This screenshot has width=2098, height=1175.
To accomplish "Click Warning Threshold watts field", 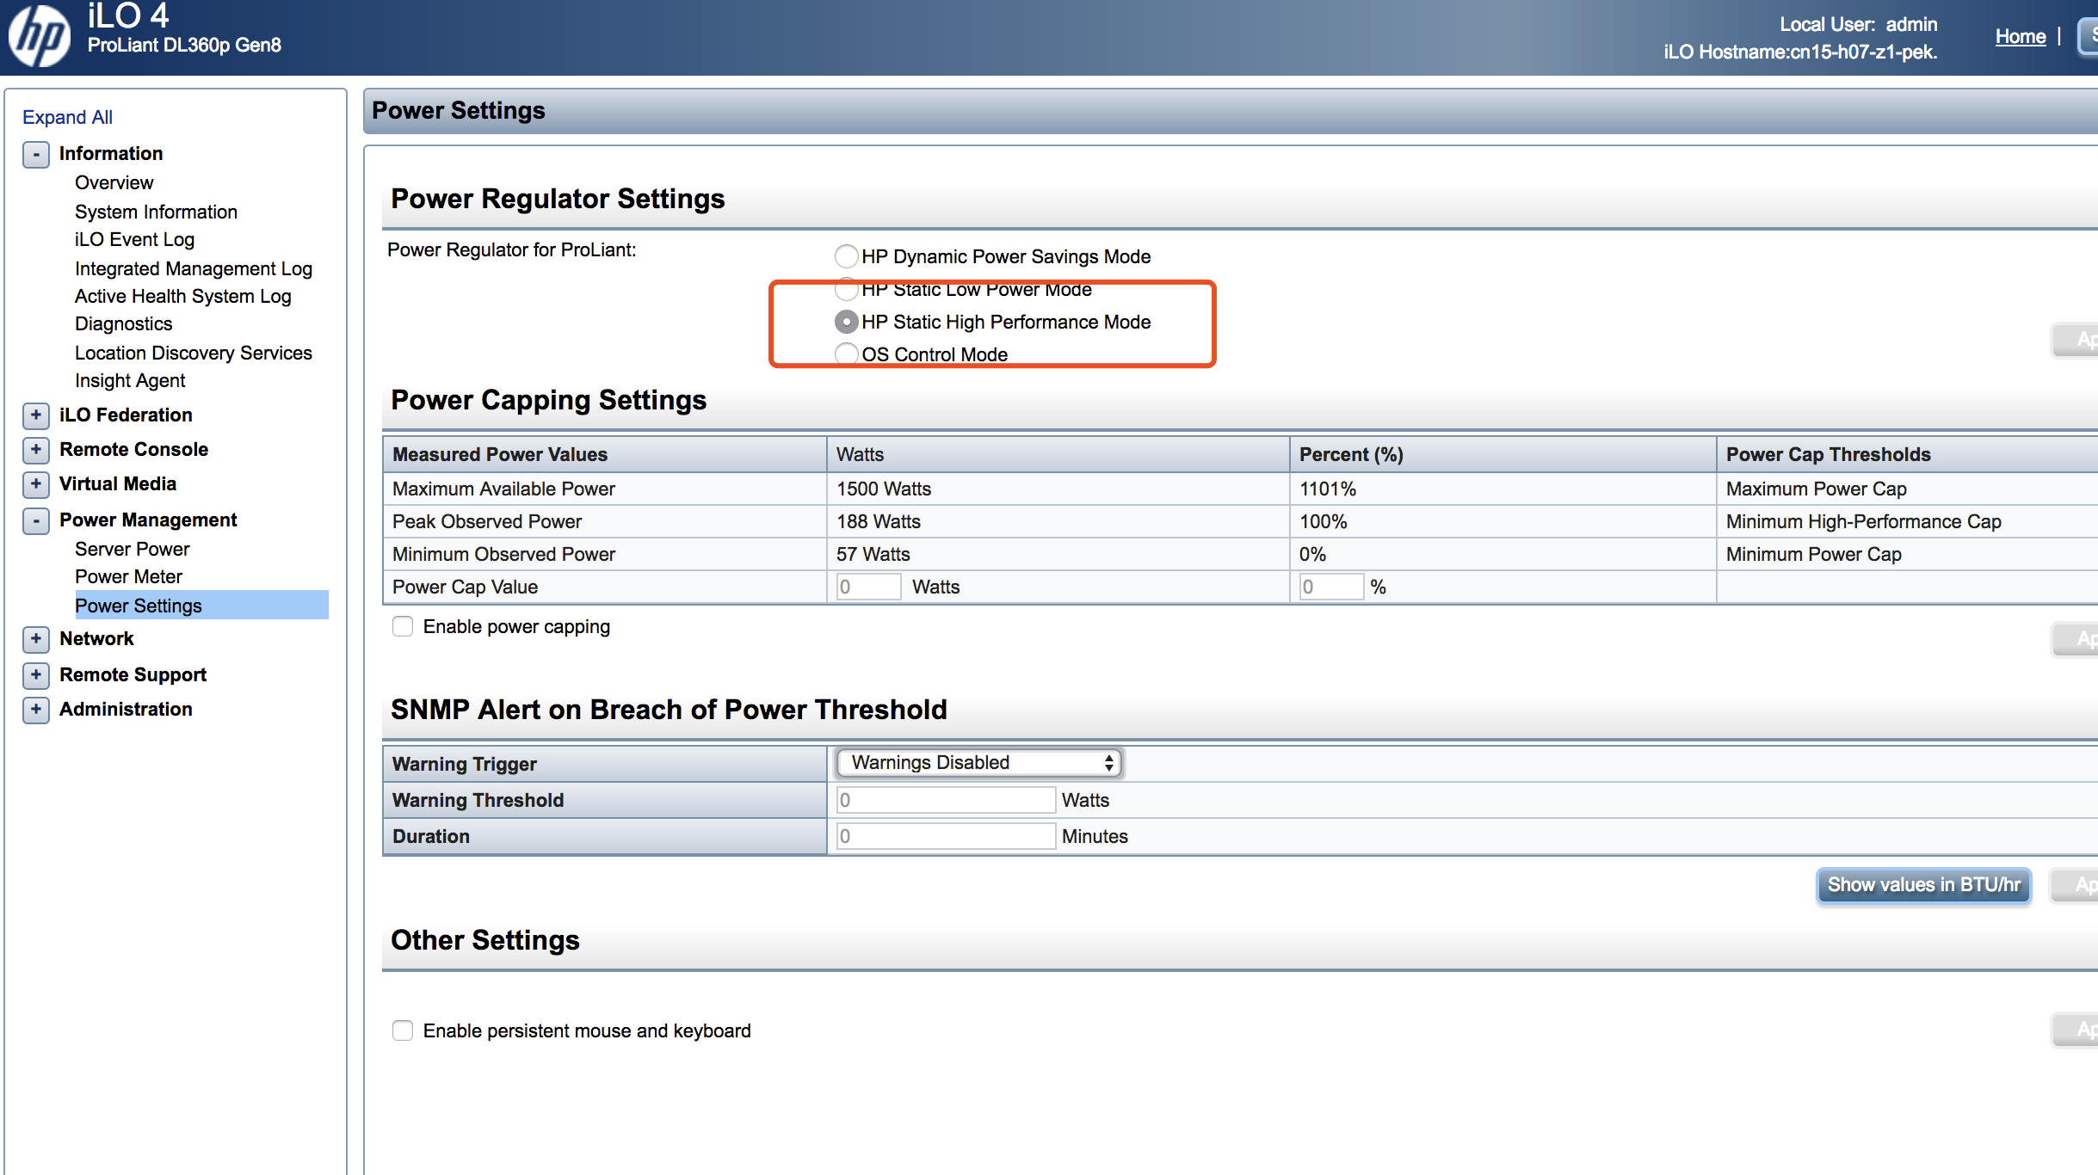I will point(946,800).
